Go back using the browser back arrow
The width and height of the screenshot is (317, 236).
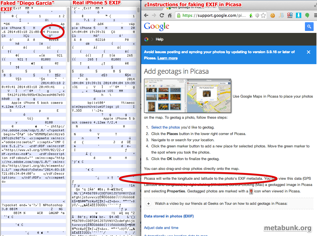click(146, 15)
